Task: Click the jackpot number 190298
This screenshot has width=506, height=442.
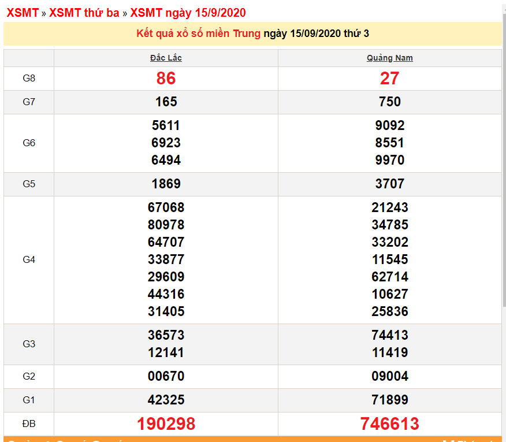Action: coord(165,423)
